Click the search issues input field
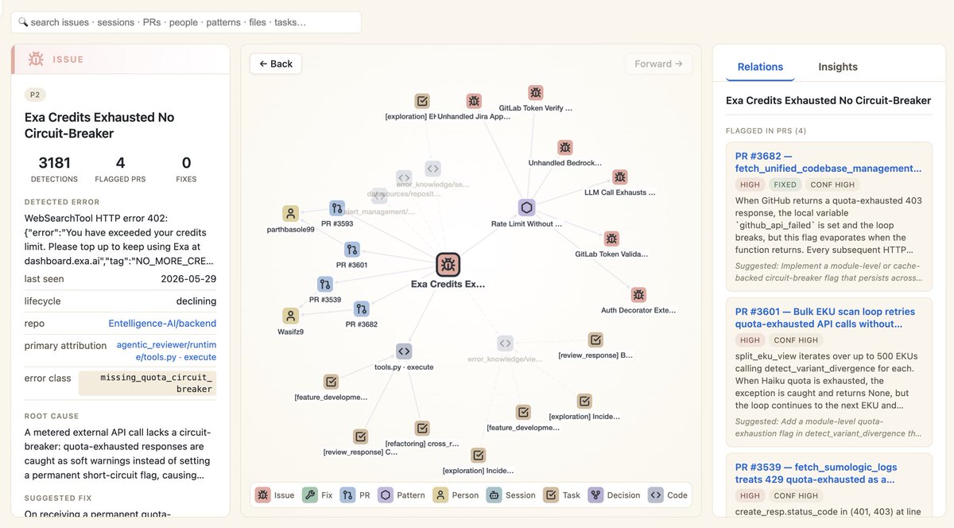 186,22
